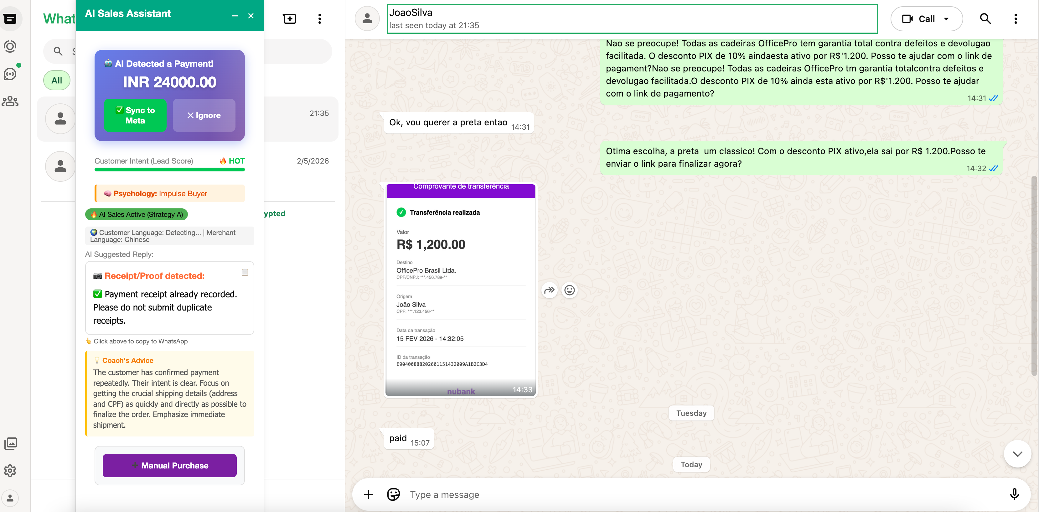Image resolution: width=1039 pixels, height=512 pixels.
Task: Open Settings via the gear icon
Action: pos(10,470)
